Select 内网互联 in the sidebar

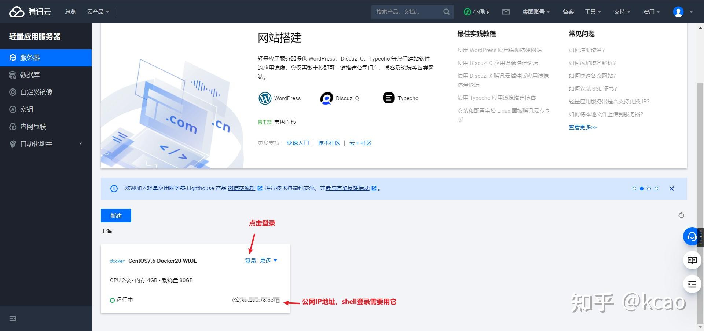pyautogui.click(x=46, y=127)
